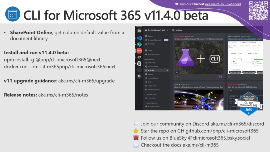Click the heart reaction showing 7
The image size is (270, 152).
click(x=220, y=77)
